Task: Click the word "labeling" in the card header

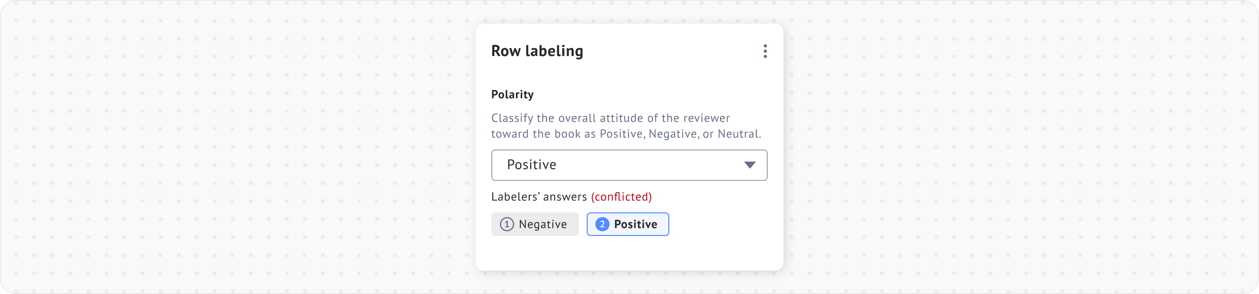Action: [554, 51]
